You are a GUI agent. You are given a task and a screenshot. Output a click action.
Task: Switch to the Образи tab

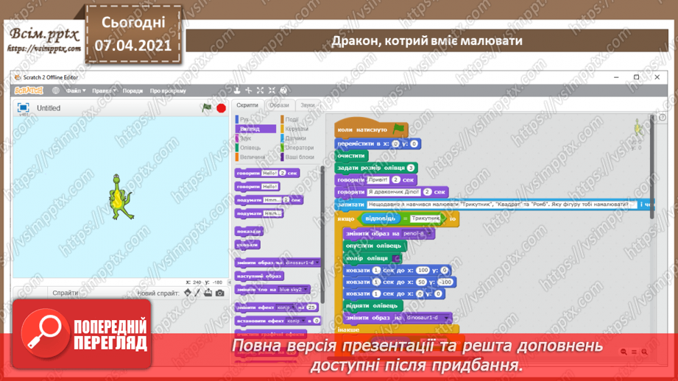(279, 105)
